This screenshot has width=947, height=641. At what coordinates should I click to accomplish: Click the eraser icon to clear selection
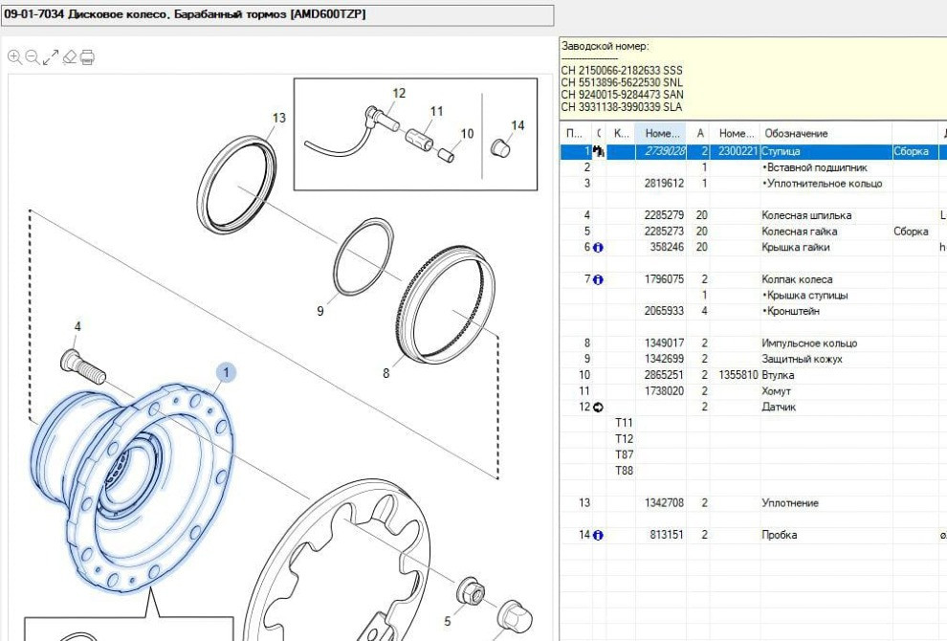pyautogui.click(x=69, y=57)
